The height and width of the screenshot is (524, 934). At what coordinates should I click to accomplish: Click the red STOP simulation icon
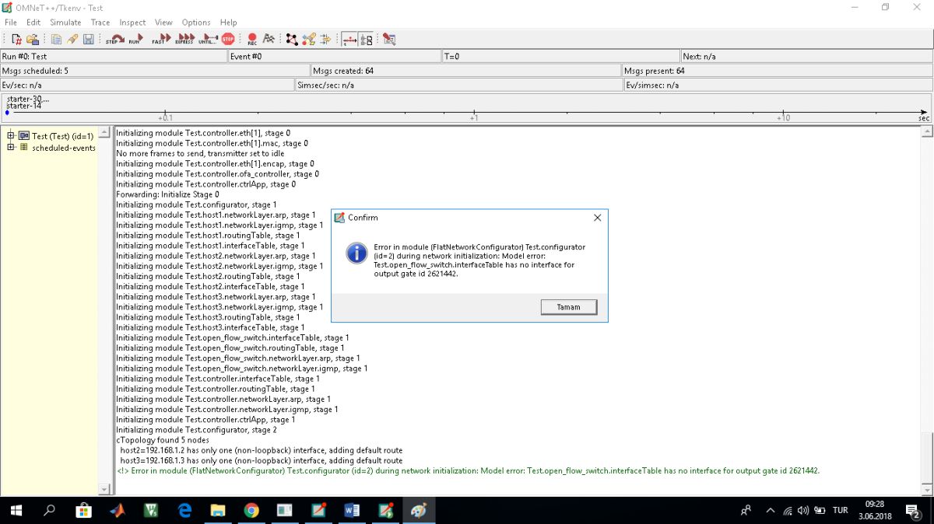click(228, 39)
